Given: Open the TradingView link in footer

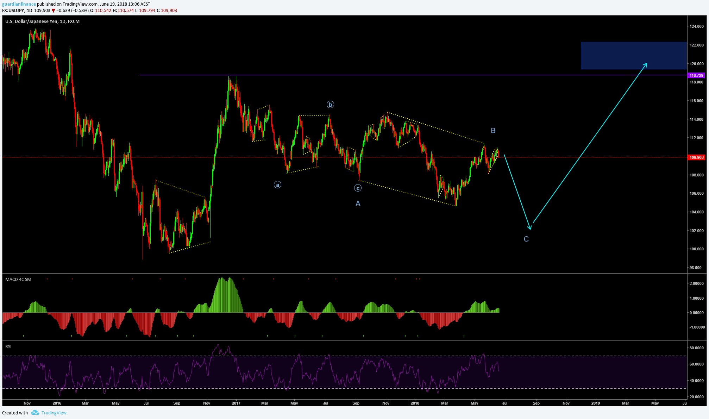Looking at the screenshot, I should pyautogui.click(x=54, y=413).
